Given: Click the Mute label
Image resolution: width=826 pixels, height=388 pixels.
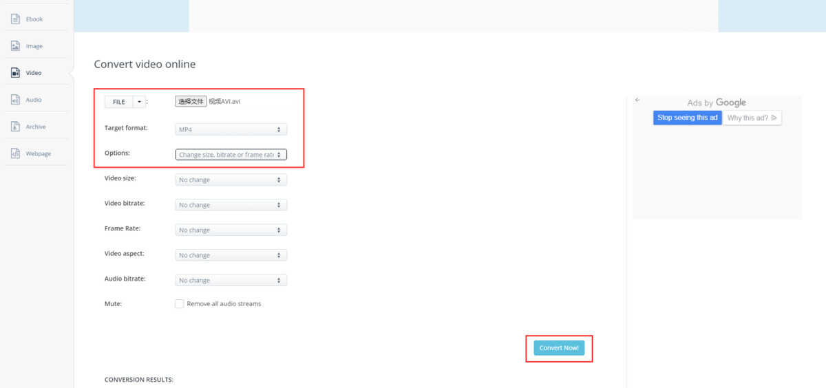Looking at the screenshot, I should (113, 303).
